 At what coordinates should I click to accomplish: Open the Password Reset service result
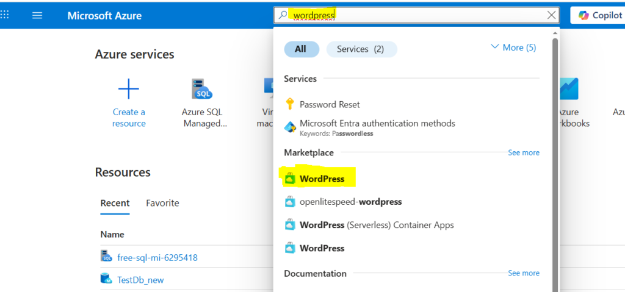point(330,105)
